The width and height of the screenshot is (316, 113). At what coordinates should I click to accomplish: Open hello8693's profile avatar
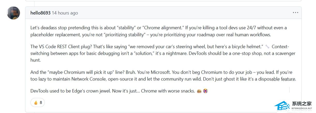coord(13,13)
